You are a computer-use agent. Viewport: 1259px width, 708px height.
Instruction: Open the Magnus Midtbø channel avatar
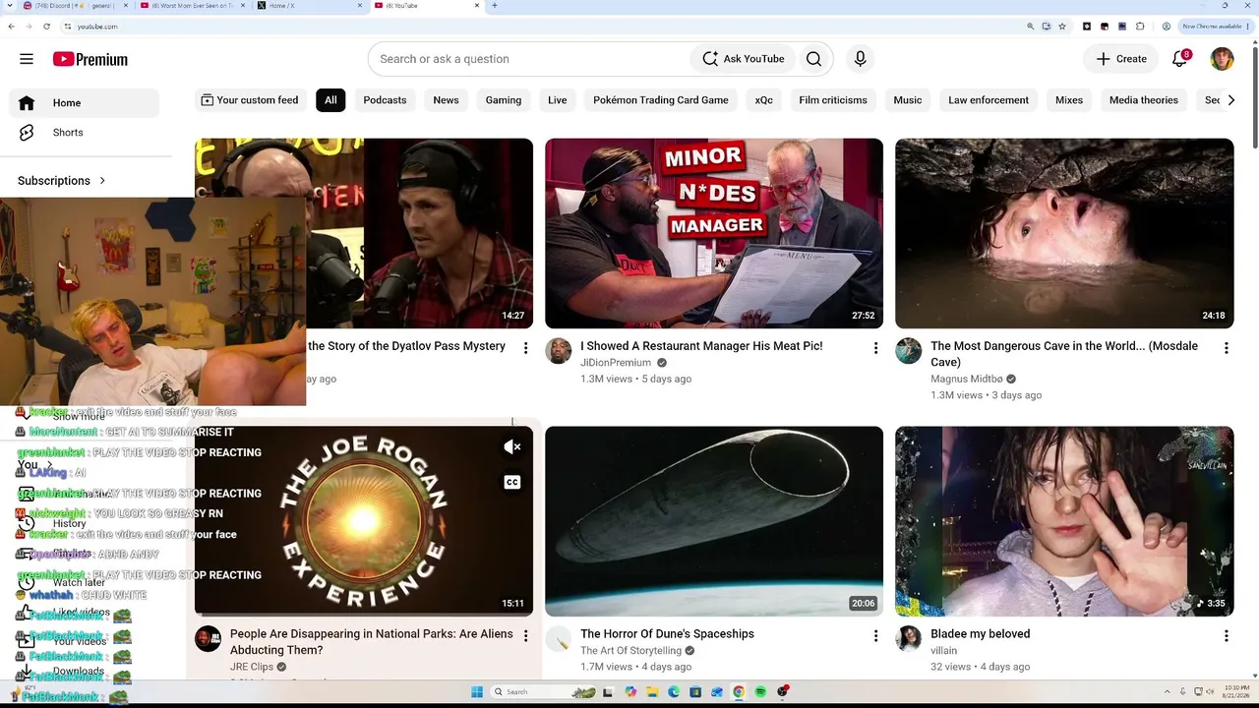pos(909,351)
